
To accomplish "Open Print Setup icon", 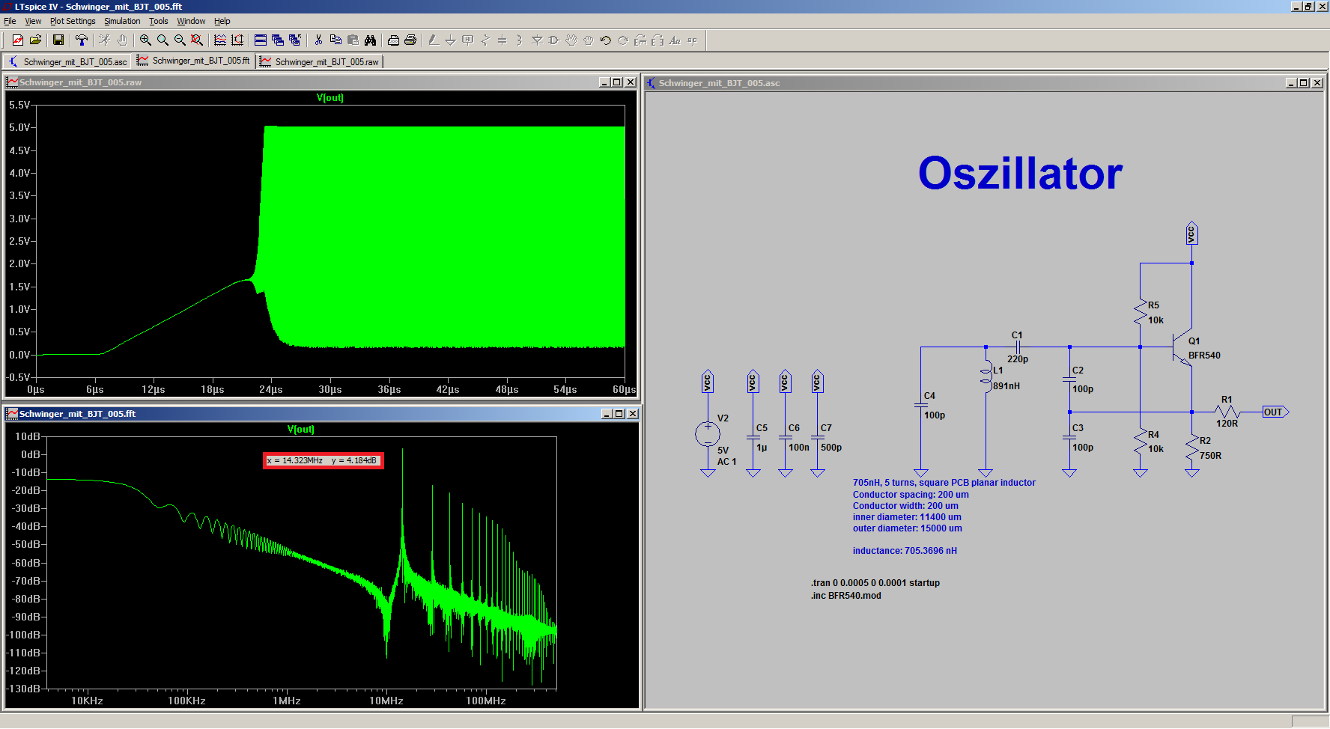I will click(393, 40).
